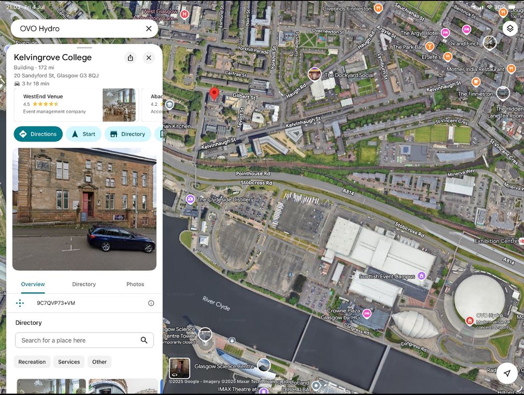Select the Exhibition Centre rail station icon
524x395 pixels.
point(521,241)
